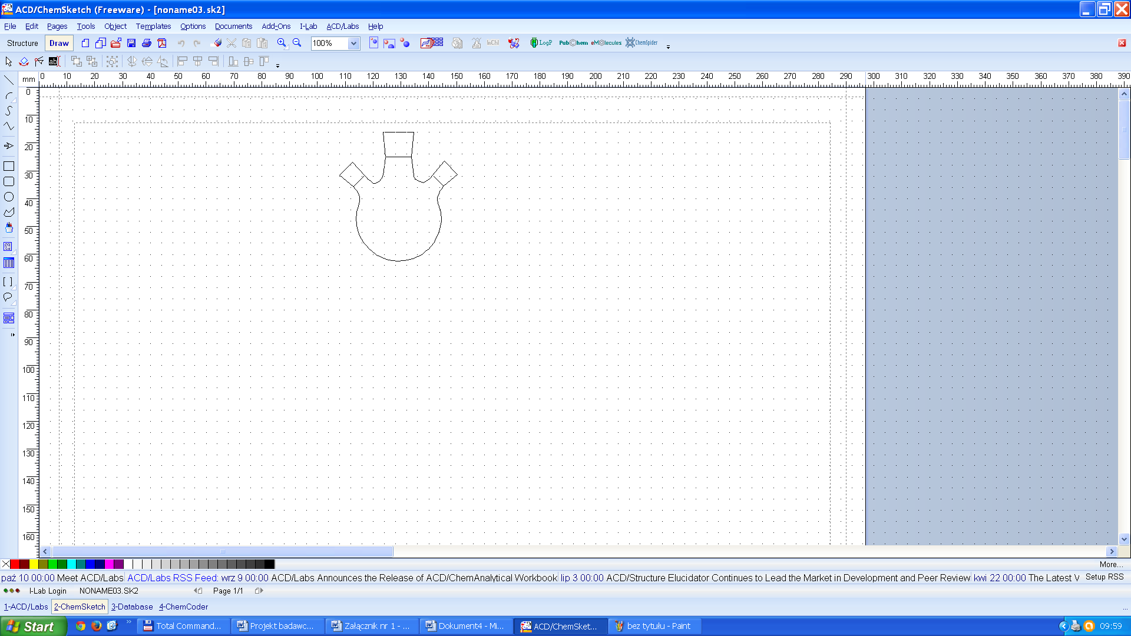The width and height of the screenshot is (1131, 636).
Task: Open the File menu
Action: coord(10,26)
